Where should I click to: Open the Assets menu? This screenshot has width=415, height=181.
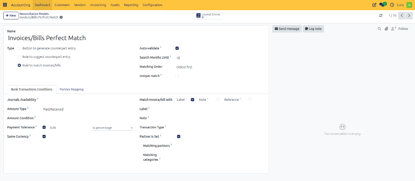coord(115,5)
